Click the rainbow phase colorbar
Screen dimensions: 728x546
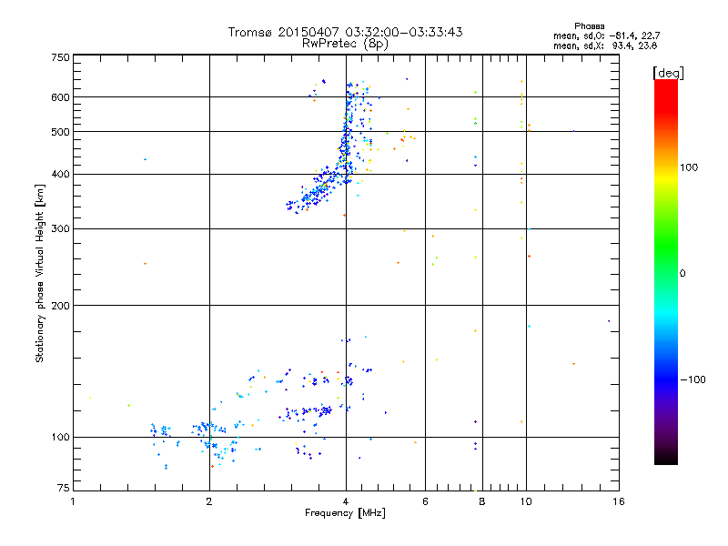(x=666, y=271)
